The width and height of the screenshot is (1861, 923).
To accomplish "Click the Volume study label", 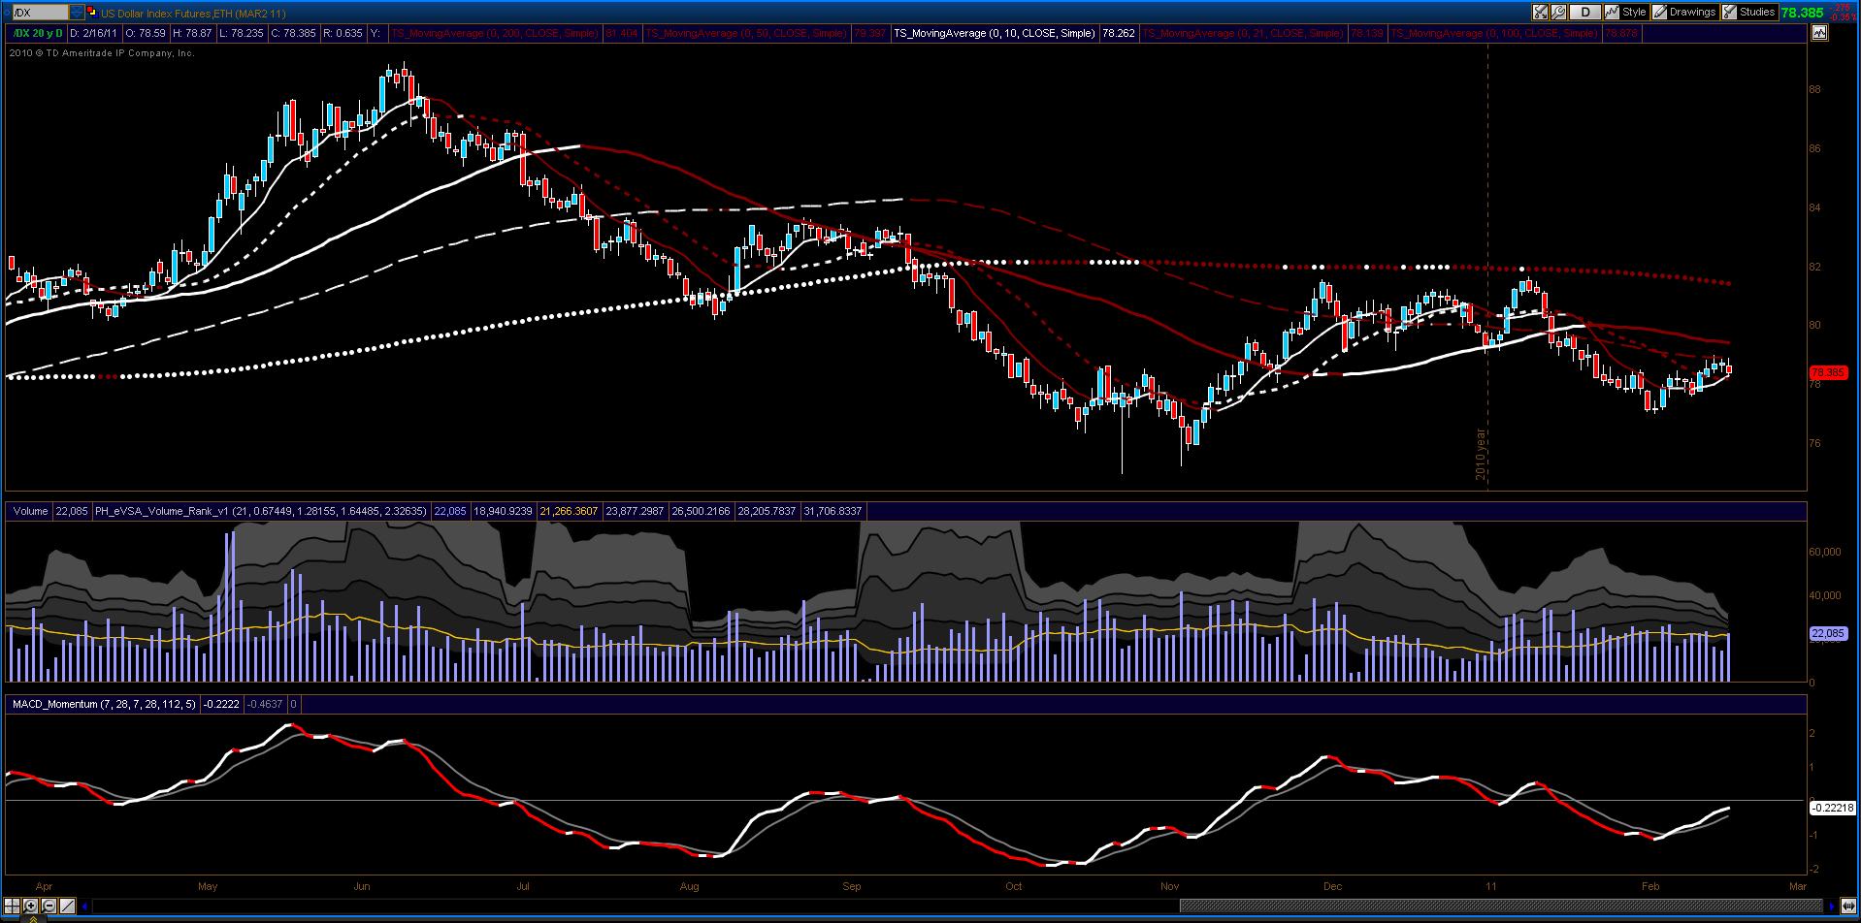I will pyautogui.click(x=30, y=511).
